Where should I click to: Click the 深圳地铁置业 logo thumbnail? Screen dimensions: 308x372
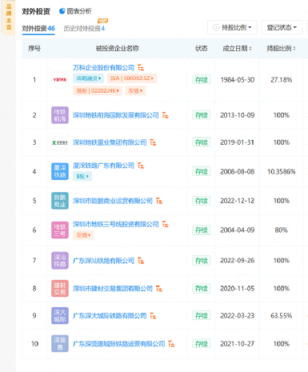click(x=60, y=142)
